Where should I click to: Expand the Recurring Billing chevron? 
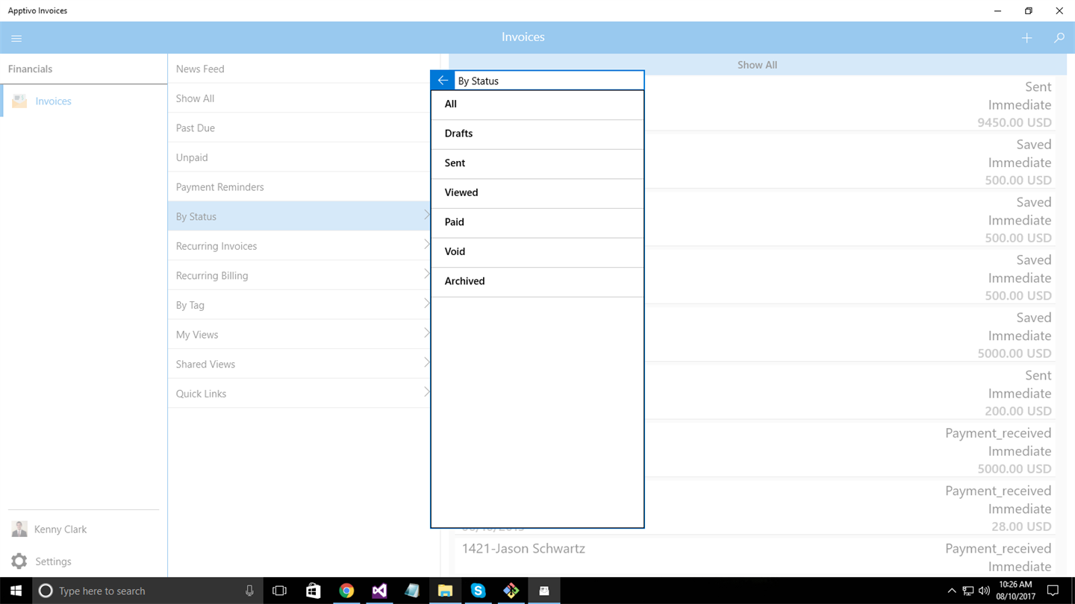point(427,274)
